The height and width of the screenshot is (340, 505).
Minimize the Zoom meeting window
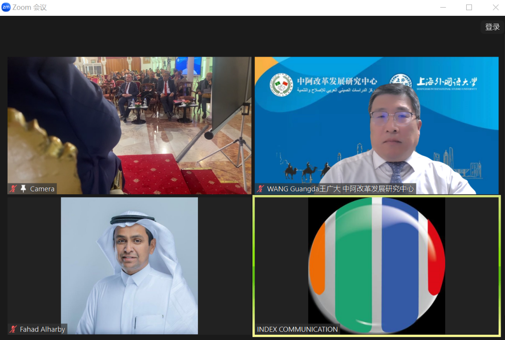point(442,8)
